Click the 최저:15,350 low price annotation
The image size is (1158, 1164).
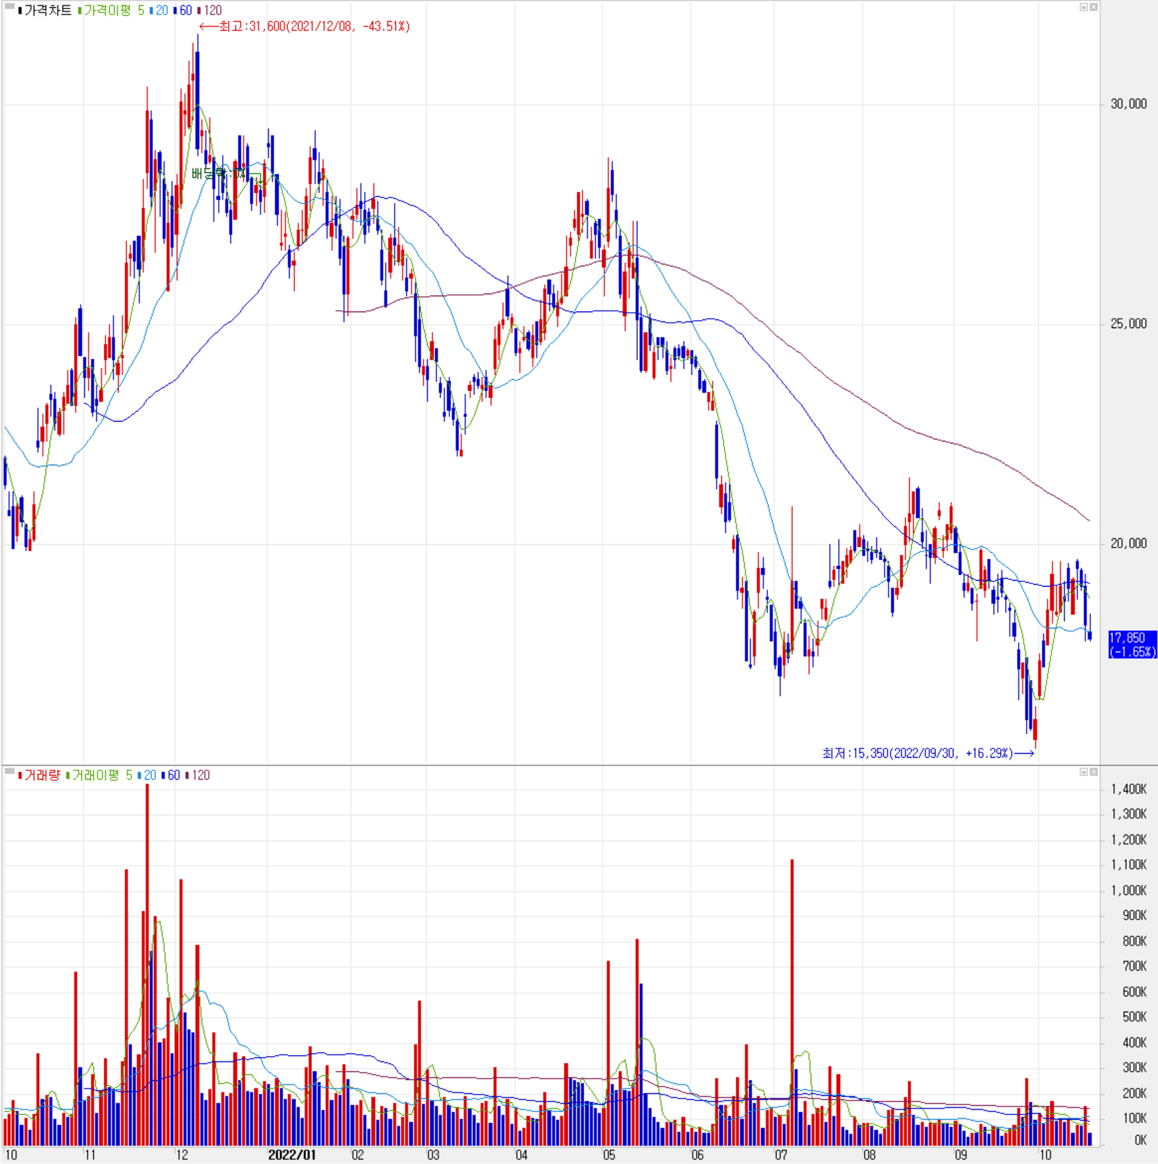click(927, 754)
